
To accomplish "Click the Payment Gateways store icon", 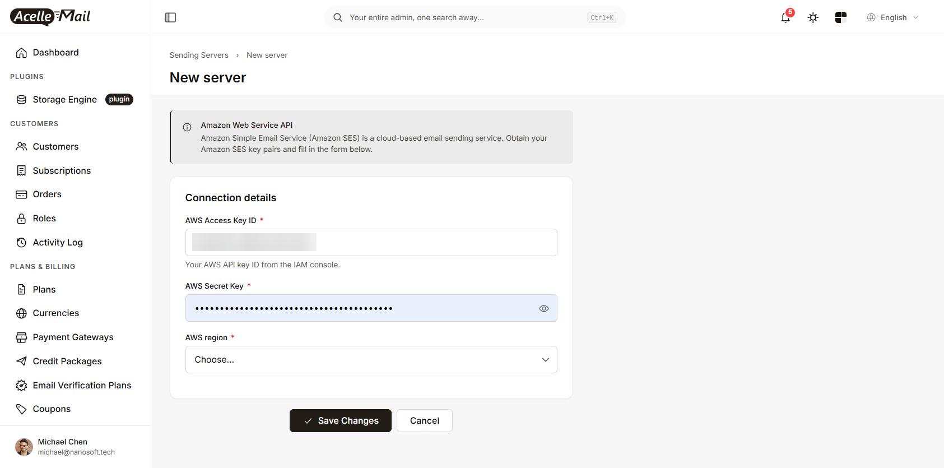I will click(21, 337).
